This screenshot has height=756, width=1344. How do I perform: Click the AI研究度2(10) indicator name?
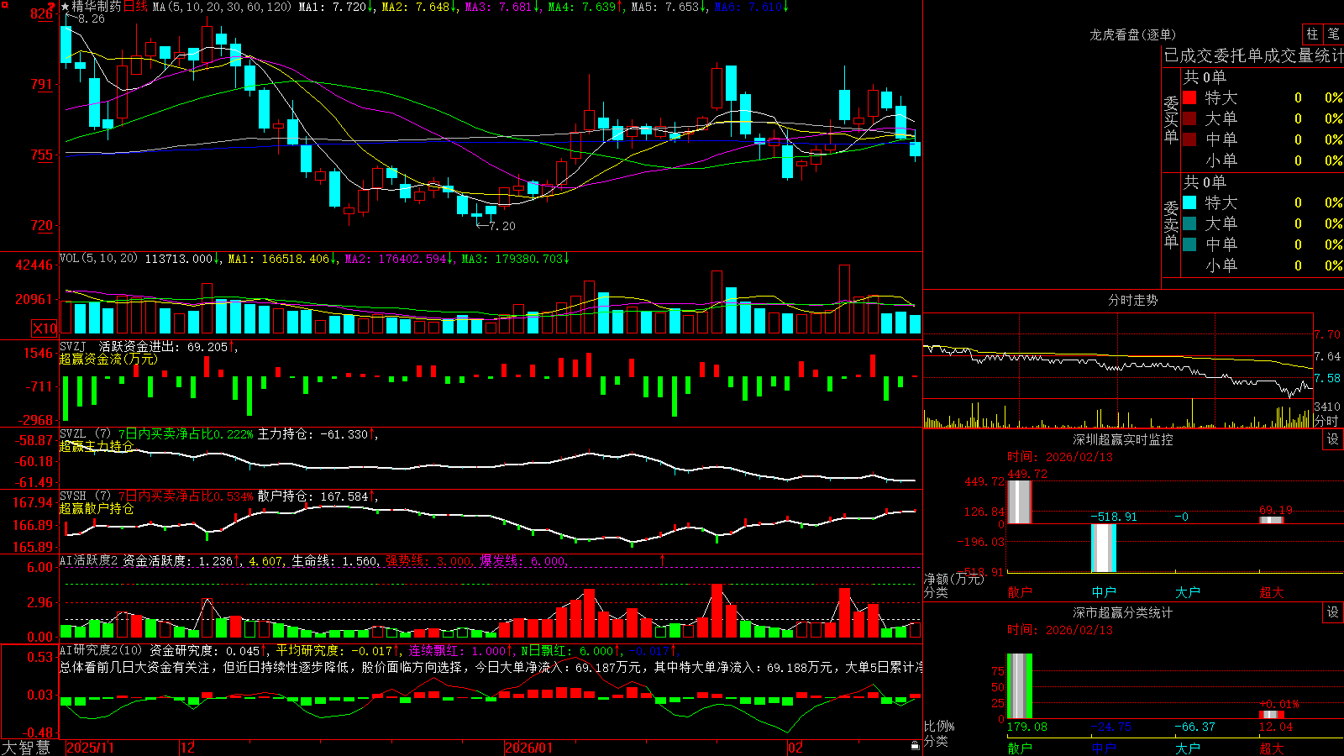coord(102,650)
